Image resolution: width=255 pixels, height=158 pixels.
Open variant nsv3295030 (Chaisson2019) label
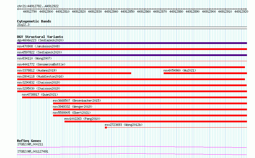pos(39,88)
